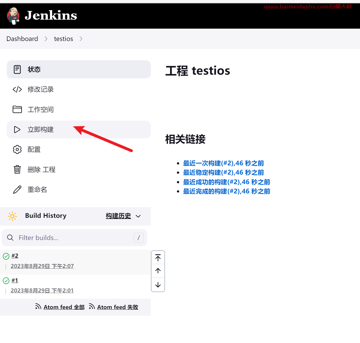The height and width of the screenshot is (343, 360).
Task: Click success status icon for build #1
Action: tap(6, 281)
